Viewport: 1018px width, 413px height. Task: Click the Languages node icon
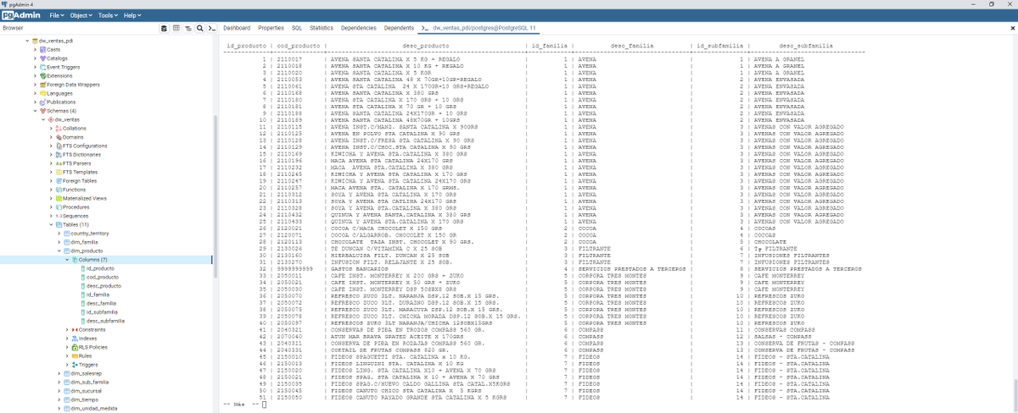click(x=43, y=93)
